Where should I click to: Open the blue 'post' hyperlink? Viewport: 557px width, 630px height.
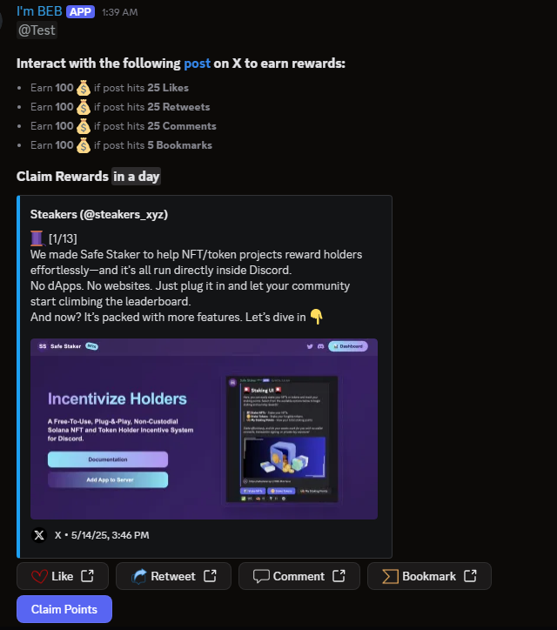tap(197, 64)
